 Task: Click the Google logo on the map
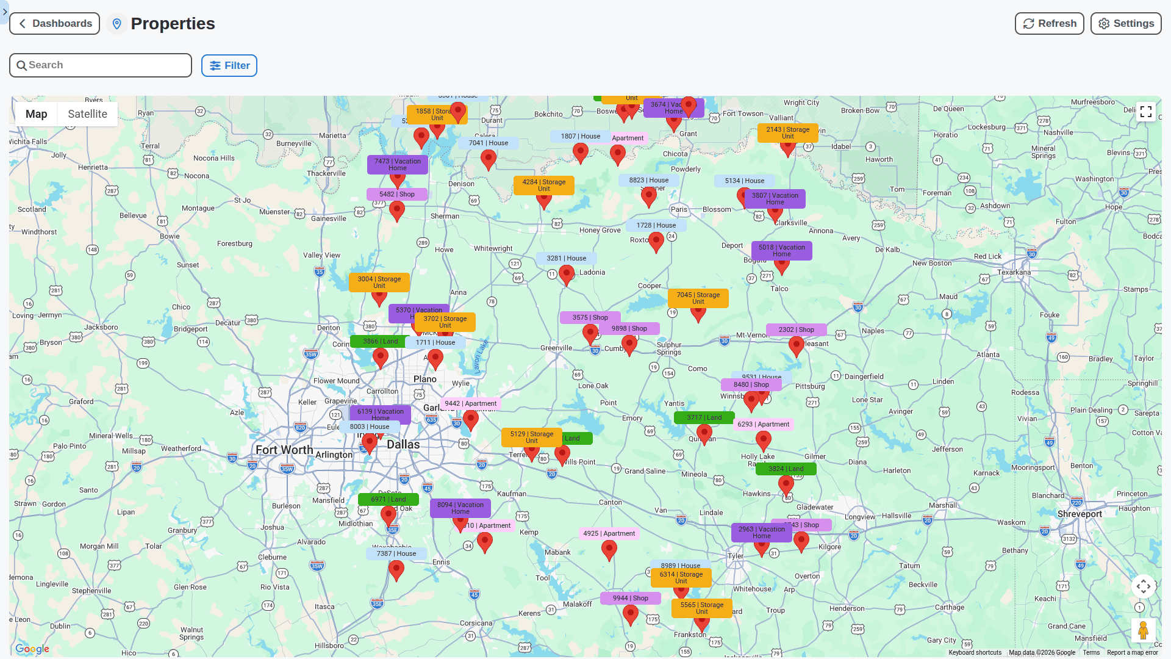tap(33, 649)
